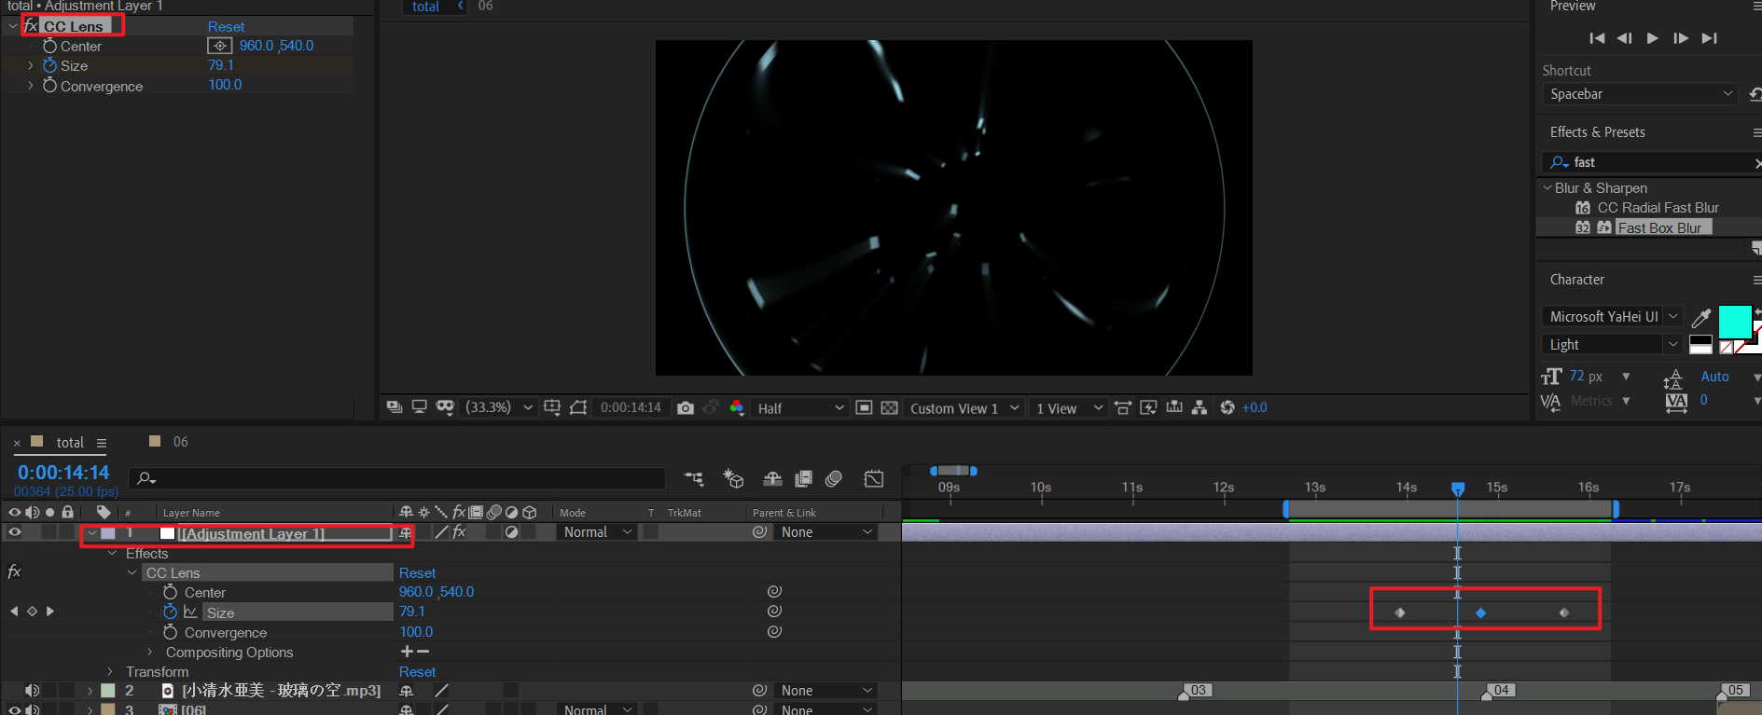Viewport: 1762px width, 715px height.
Task: Play the preview
Action: pyautogui.click(x=1652, y=38)
